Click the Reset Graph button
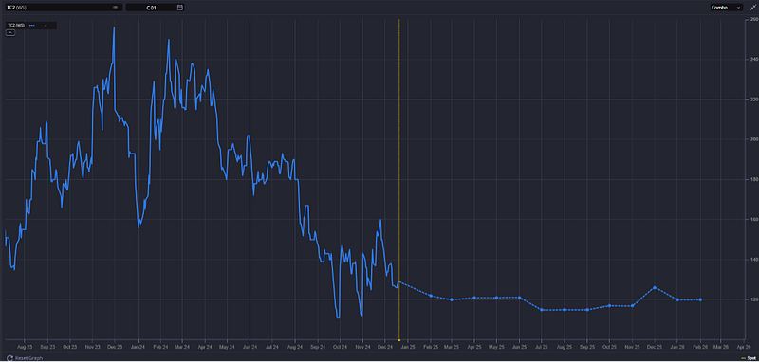 [x=26, y=358]
